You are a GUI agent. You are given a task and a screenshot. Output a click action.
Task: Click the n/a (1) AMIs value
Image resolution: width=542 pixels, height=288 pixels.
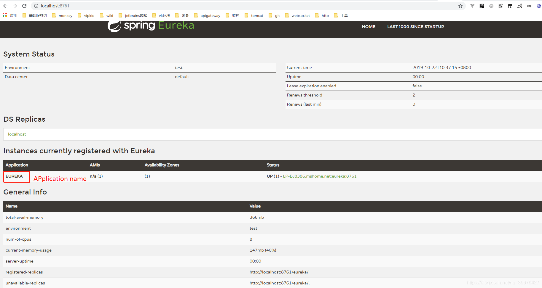[x=96, y=176]
